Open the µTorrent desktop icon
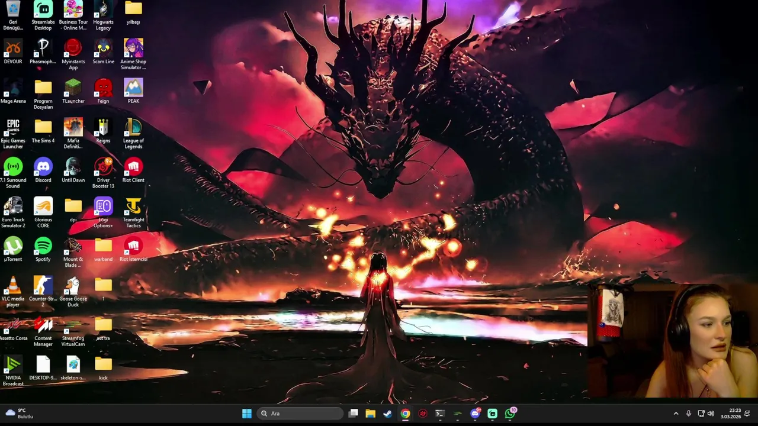Image resolution: width=758 pixels, height=426 pixels. coord(13,250)
